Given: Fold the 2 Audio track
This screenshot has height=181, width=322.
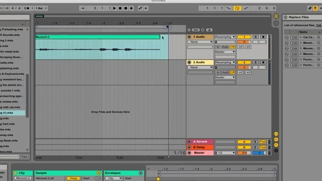Looking at the screenshot, I should pyautogui.click(x=189, y=62).
